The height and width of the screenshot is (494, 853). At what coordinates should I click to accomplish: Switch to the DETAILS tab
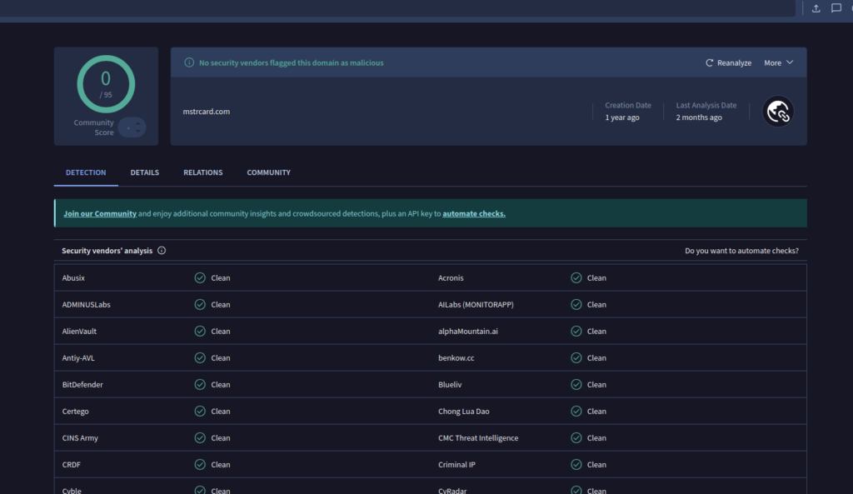pos(144,172)
